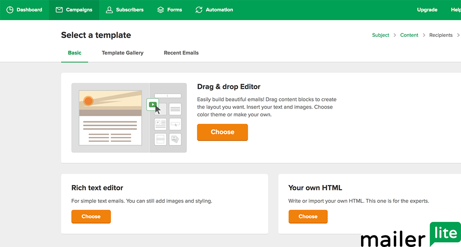This screenshot has height=247, width=461.
Task: Open the Template Gallery tab
Action: 122,53
